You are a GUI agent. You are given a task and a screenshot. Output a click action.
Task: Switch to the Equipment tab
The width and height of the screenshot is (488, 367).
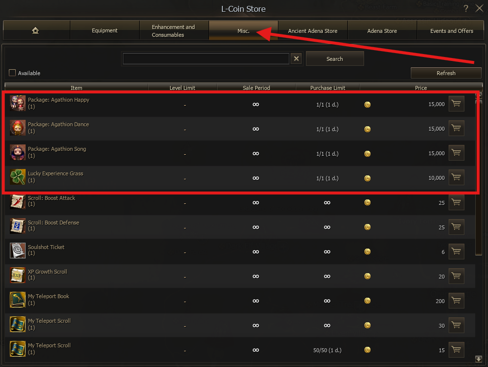(105, 30)
